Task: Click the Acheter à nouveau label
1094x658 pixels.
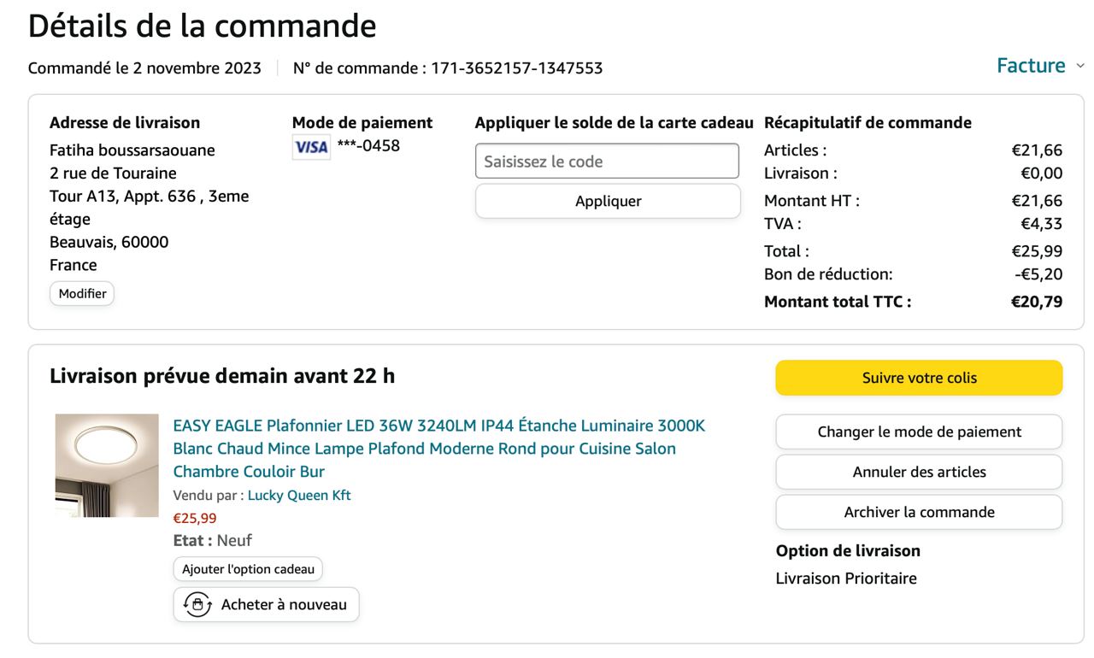Action: (x=284, y=605)
